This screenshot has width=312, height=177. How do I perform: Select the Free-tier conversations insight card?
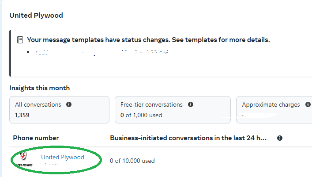[173, 110]
